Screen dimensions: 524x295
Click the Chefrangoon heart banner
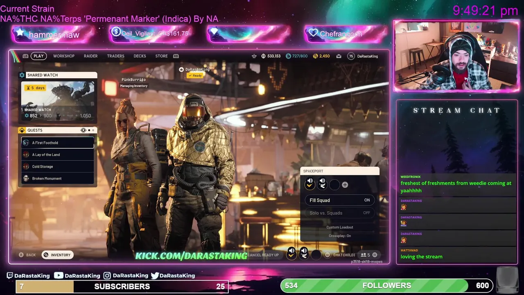[346, 34]
